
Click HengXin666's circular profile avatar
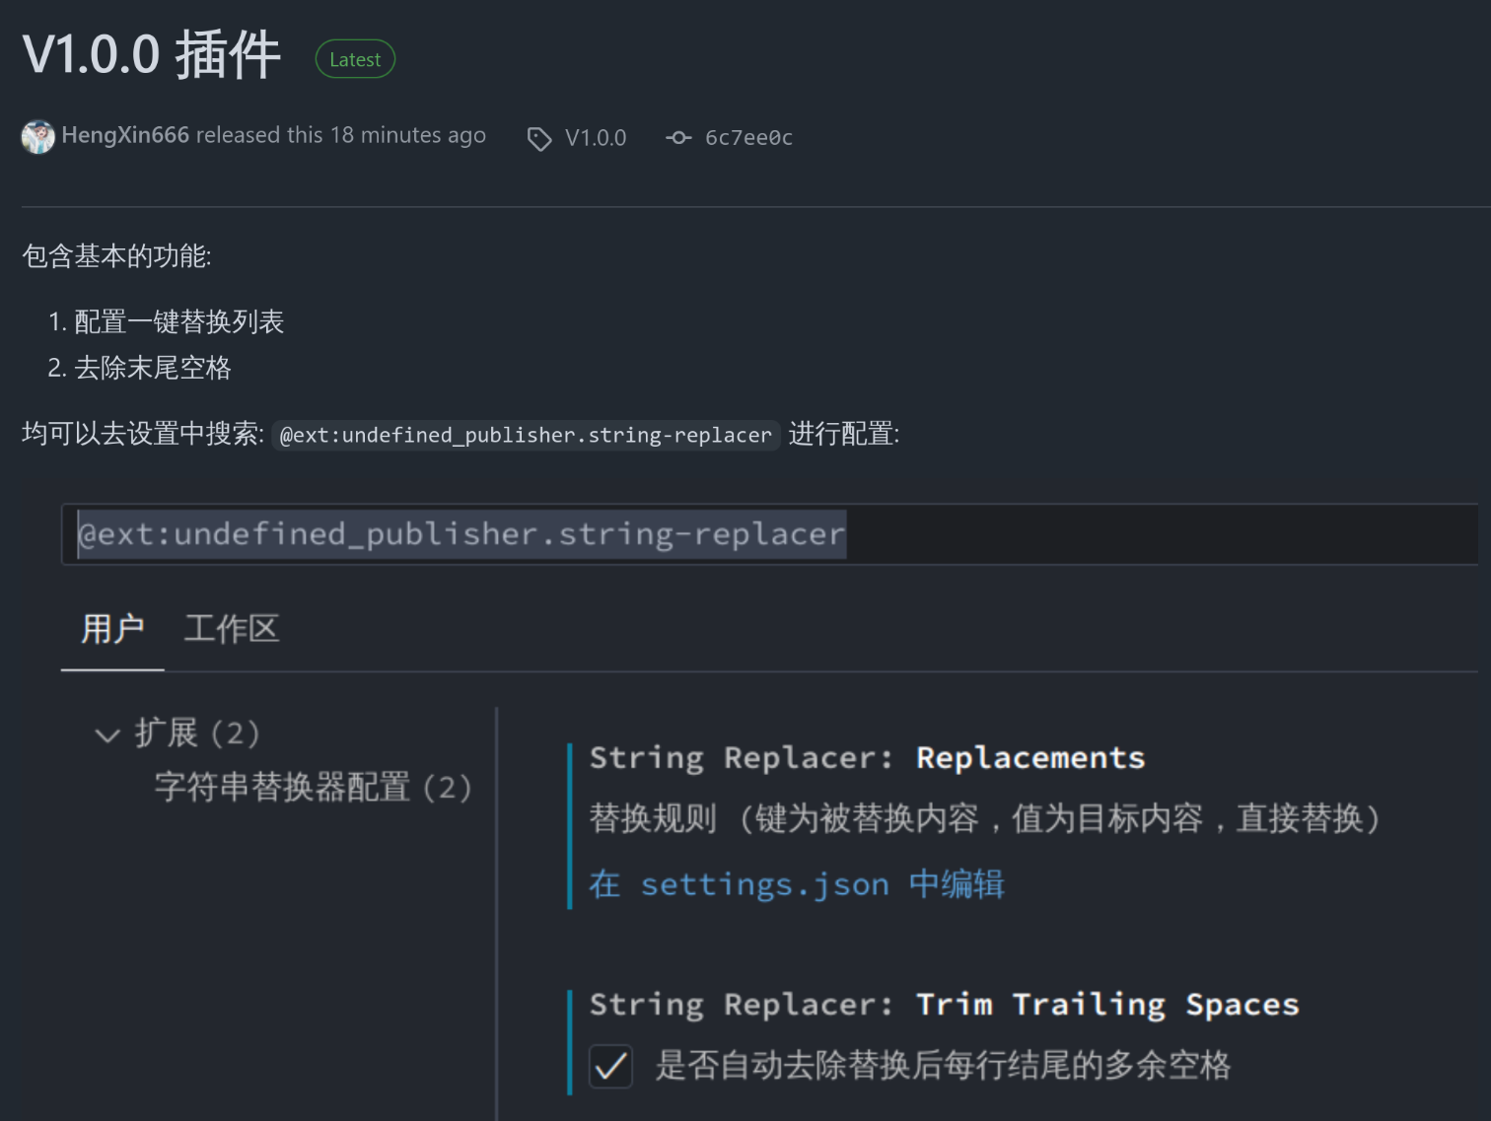37,136
